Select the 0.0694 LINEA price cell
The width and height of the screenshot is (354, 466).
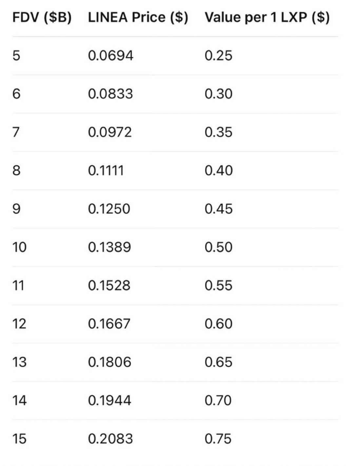(110, 55)
